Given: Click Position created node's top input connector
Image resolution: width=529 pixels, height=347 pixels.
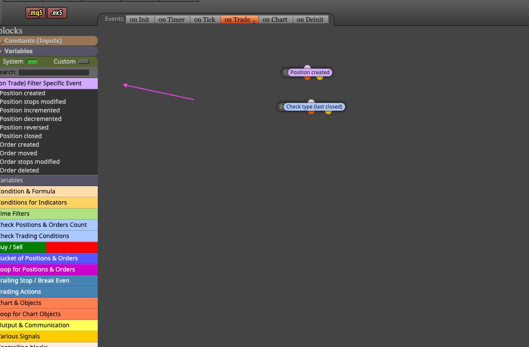Looking at the screenshot, I should tap(307, 68).
